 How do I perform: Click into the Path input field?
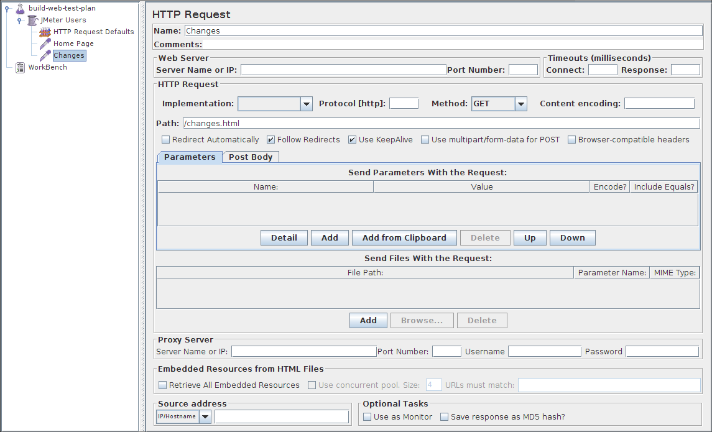[440, 124]
